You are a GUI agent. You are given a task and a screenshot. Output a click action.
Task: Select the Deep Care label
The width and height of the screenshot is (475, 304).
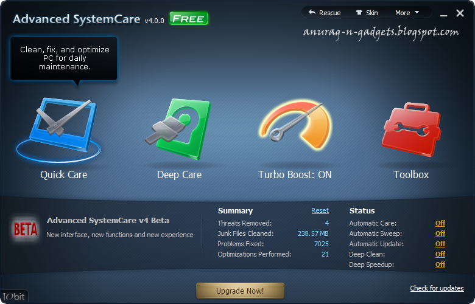tap(179, 175)
